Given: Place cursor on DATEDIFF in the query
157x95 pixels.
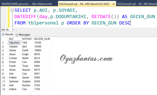Looking at the screenshot, I should click(x=25, y=17).
